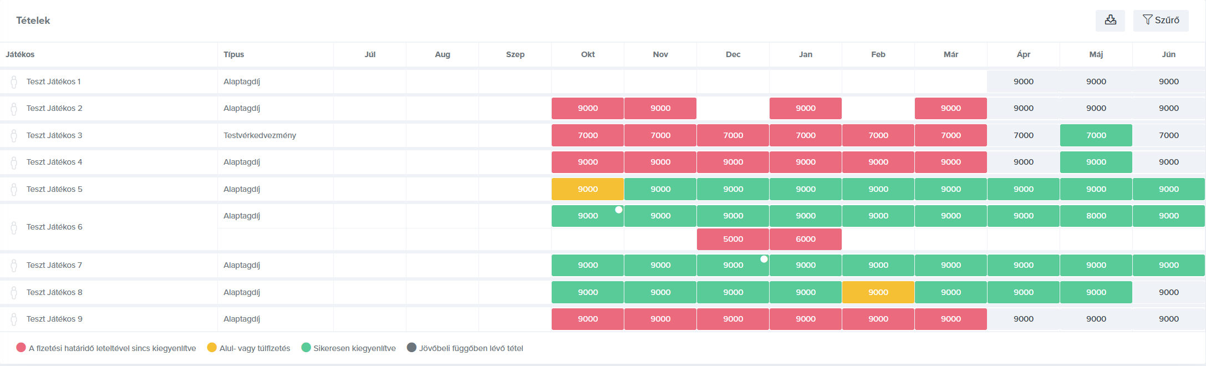1206x366 pixels.
Task: Click the Típus column header
Action: 233,54
